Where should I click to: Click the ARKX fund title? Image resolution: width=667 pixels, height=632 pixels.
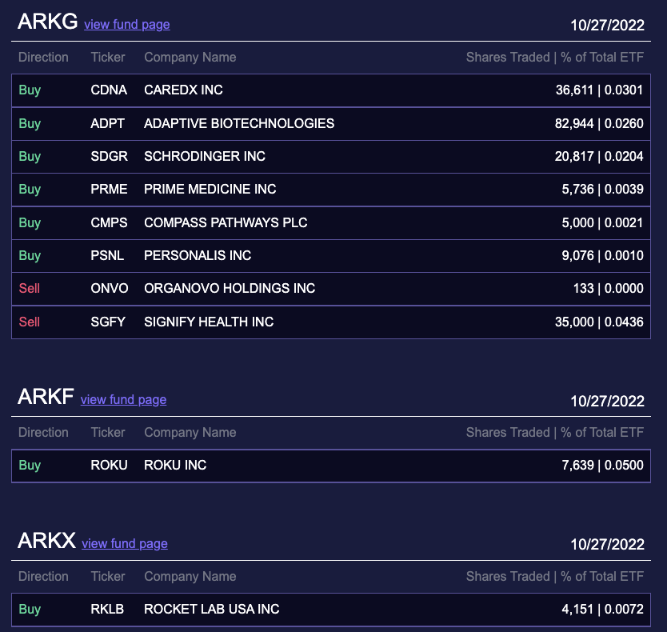click(45, 541)
